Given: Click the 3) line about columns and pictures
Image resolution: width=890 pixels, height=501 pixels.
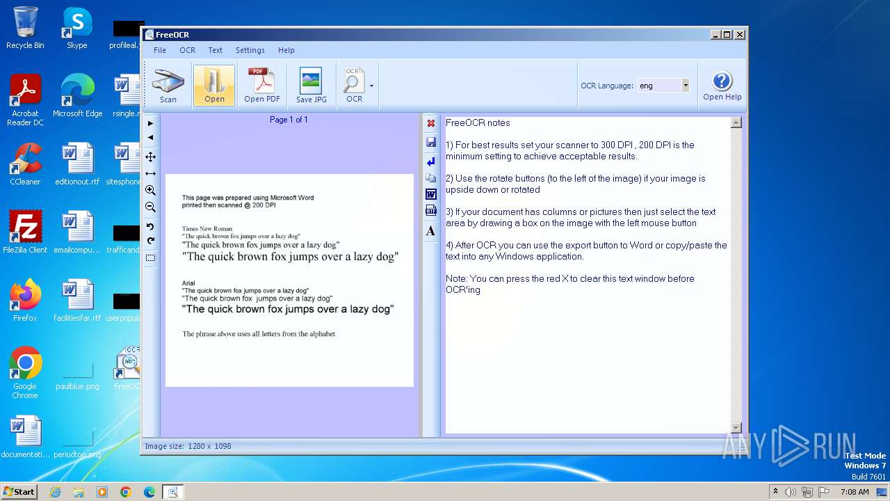Looking at the screenshot, I should pos(581,217).
